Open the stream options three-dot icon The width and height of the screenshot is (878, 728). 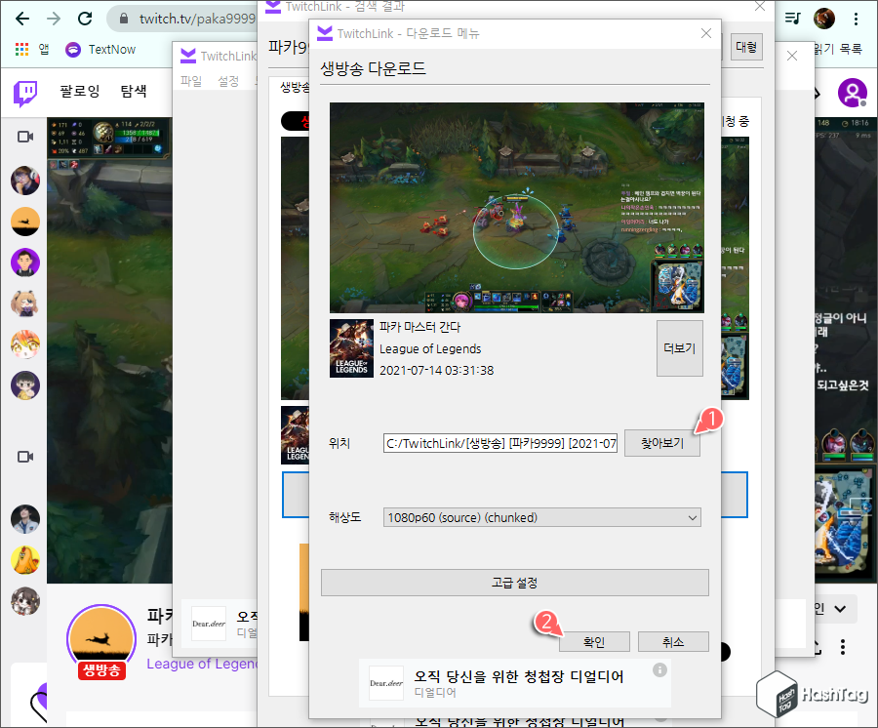pos(843,647)
